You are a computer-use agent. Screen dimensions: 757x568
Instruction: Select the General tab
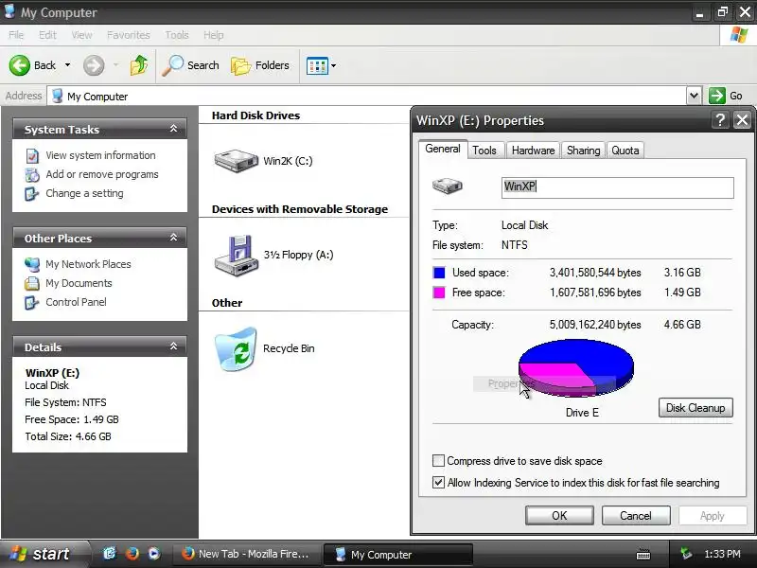coord(443,149)
